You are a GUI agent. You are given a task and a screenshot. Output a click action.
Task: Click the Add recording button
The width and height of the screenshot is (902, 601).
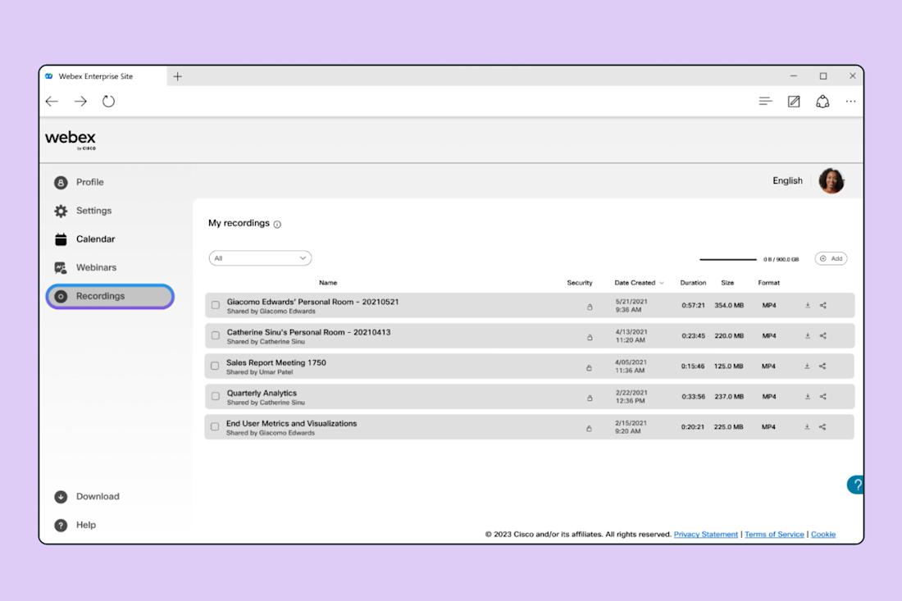831,259
